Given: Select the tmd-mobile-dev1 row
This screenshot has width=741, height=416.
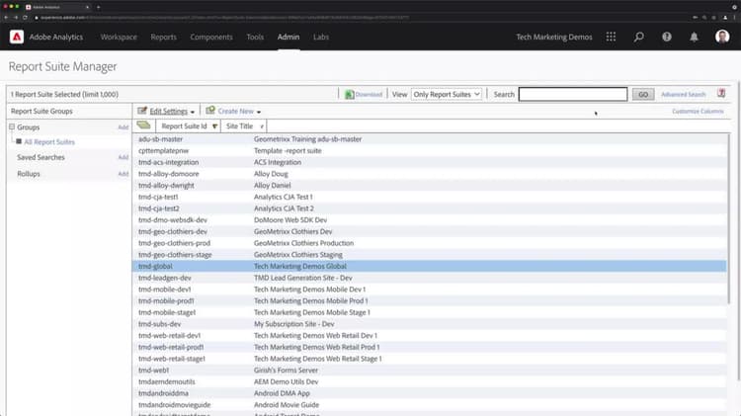Looking at the screenshot, I should 429,290.
